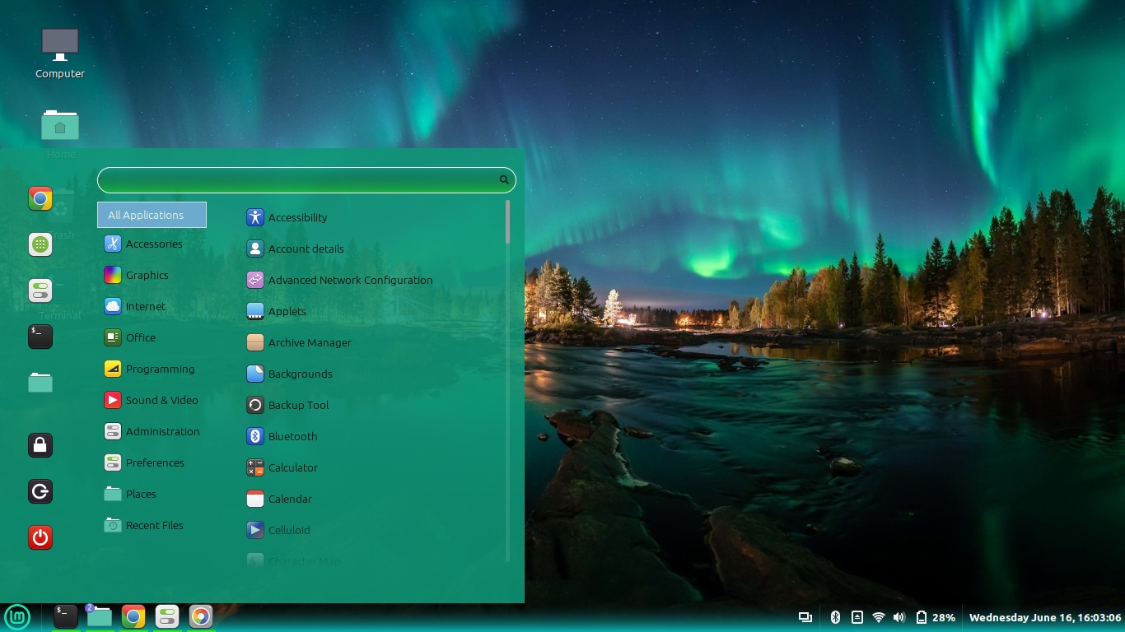Click the battery 28% indicator

936,617
